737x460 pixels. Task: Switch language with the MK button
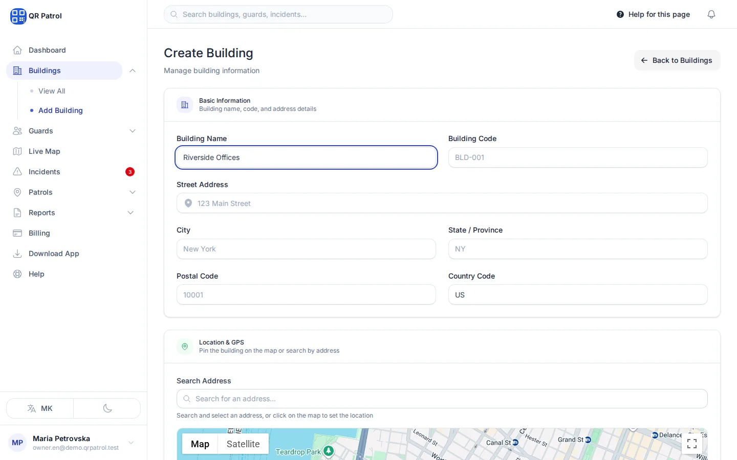pos(40,408)
